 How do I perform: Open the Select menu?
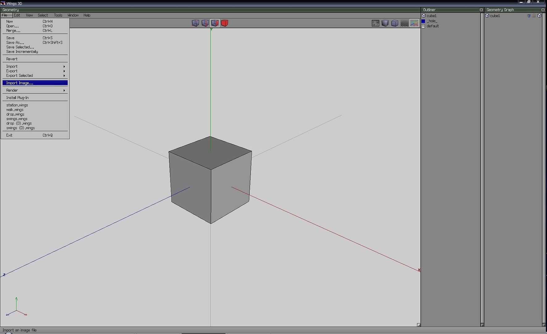[43, 15]
